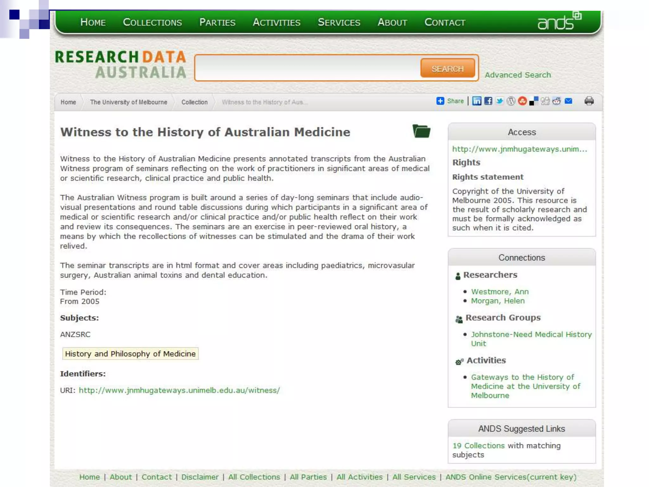Bookmark with the Delicious icon

point(534,101)
